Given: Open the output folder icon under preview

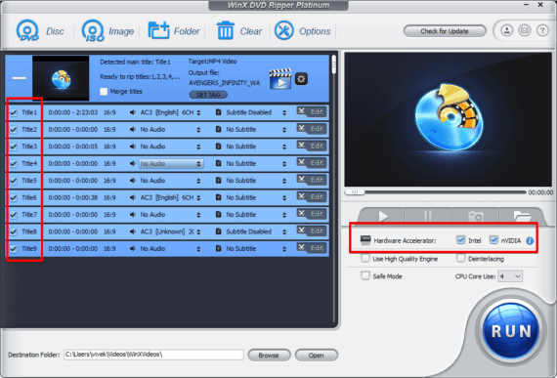Looking at the screenshot, I should [x=522, y=216].
